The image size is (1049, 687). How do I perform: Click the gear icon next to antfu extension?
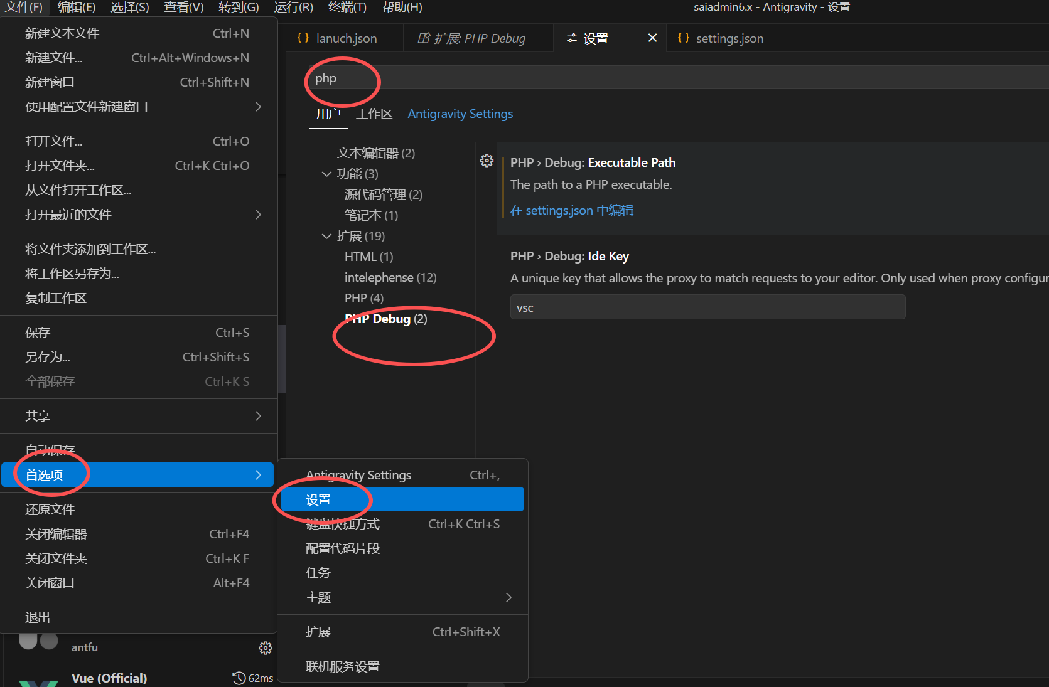pyautogui.click(x=266, y=648)
